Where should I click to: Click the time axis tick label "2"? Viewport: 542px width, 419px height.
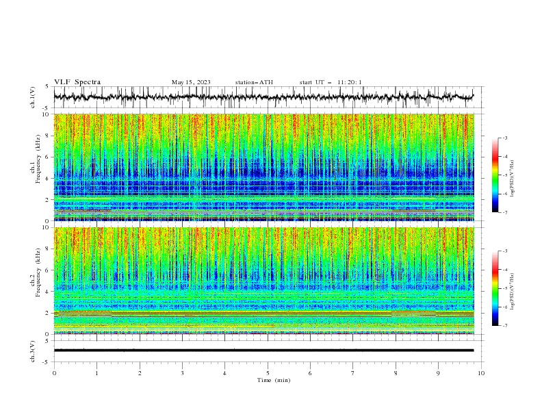click(140, 373)
